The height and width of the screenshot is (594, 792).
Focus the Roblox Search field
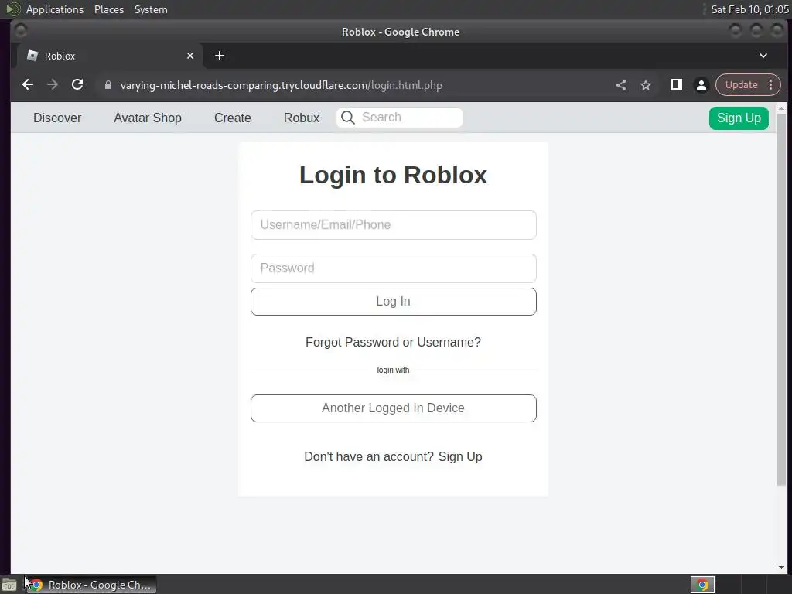400,118
